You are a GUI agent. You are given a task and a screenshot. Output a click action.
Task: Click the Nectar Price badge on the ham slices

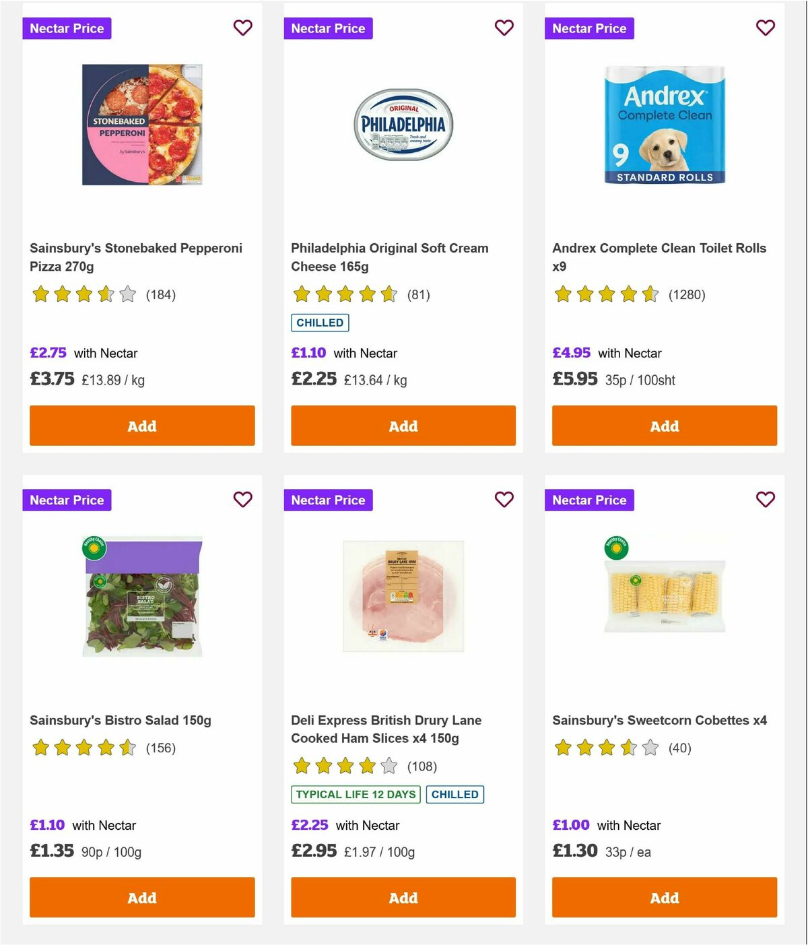tap(328, 500)
